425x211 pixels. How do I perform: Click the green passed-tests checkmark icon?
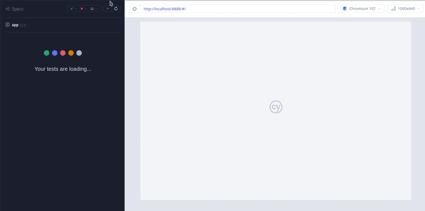(72, 9)
